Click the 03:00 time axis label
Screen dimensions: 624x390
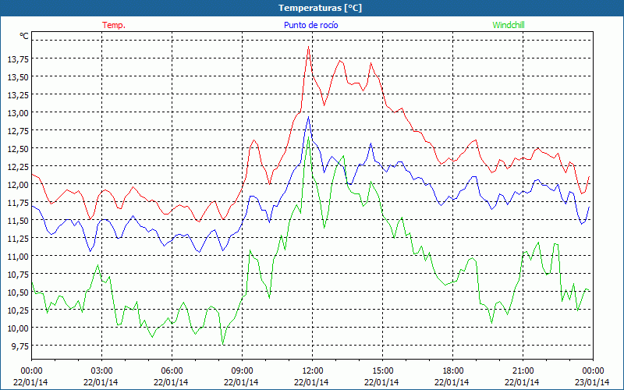[101, 370]
